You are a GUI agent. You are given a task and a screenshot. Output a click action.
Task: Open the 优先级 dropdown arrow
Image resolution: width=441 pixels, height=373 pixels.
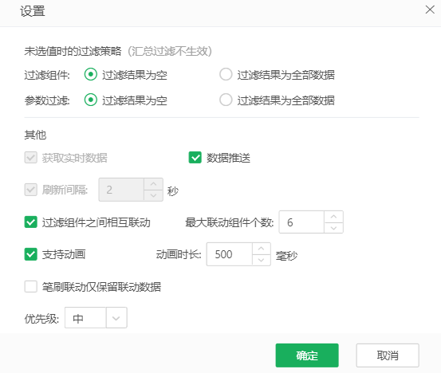point(116,318)
